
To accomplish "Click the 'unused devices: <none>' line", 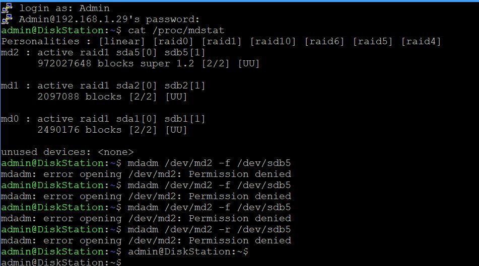I will (x=67, y=152).
